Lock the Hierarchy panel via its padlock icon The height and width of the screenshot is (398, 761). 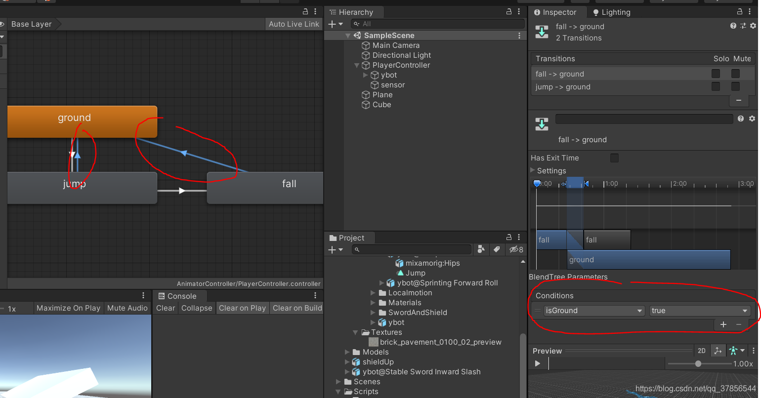(x=509, y=11)
